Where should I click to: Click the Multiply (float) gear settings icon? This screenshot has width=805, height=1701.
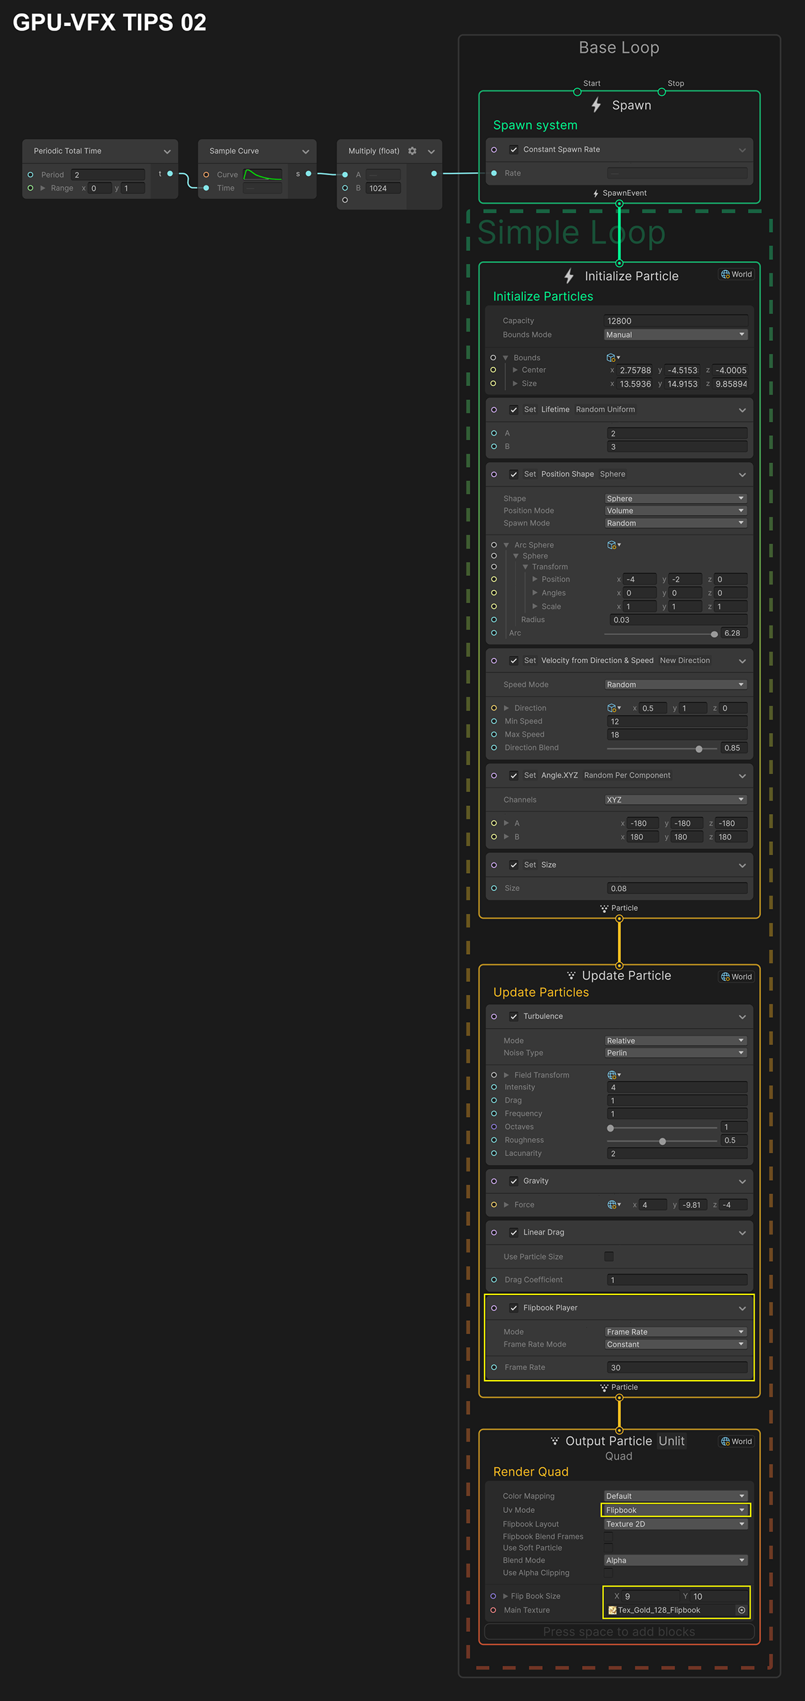(x=412, y=151)
